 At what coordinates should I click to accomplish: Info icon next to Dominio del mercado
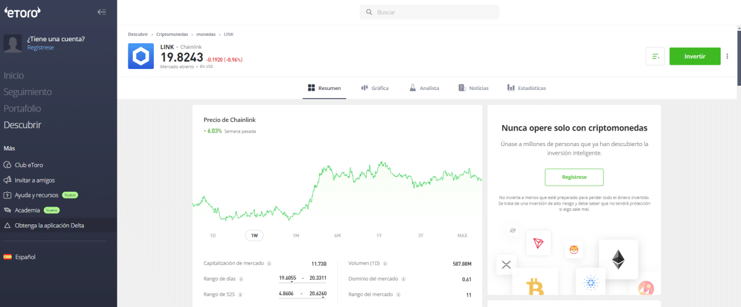point(402,279)
